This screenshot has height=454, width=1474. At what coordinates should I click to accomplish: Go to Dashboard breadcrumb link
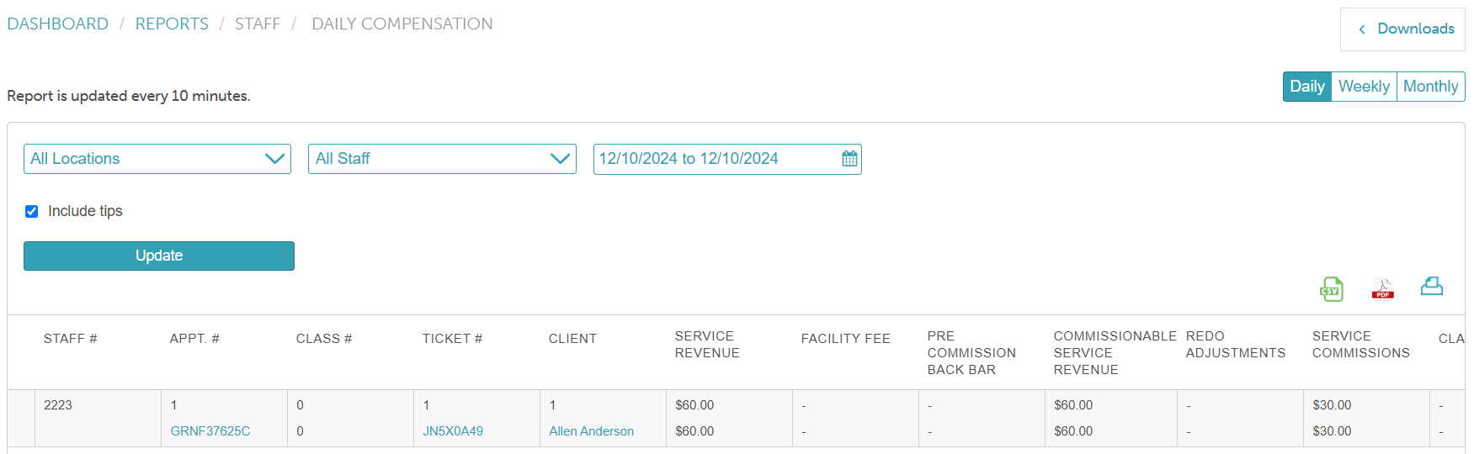pos(57,24)
